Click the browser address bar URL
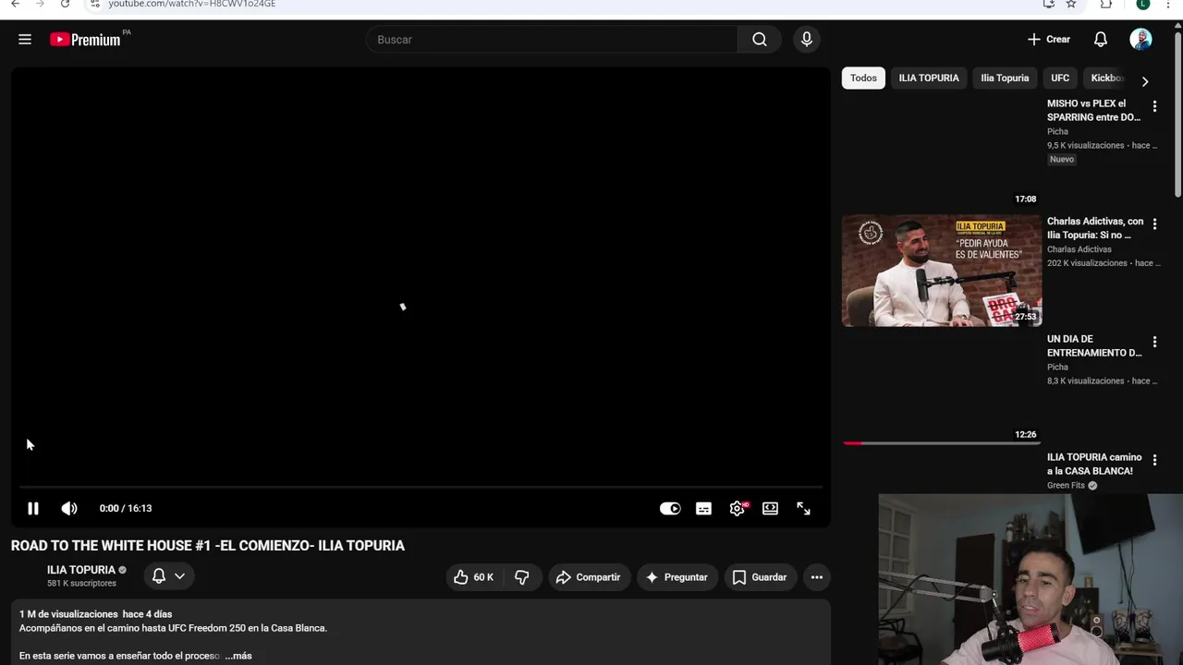Viewport: 1183px width, 665px height. (x=191, y=4)
